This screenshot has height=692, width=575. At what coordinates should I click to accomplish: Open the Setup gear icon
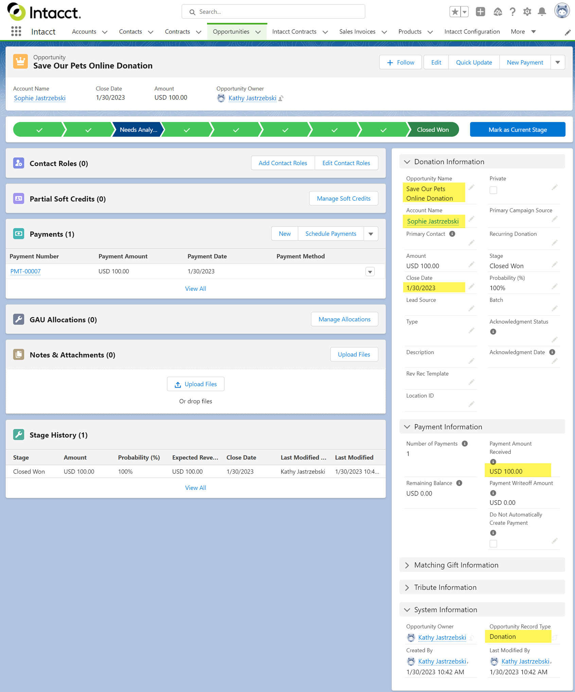tap(527, 12)
